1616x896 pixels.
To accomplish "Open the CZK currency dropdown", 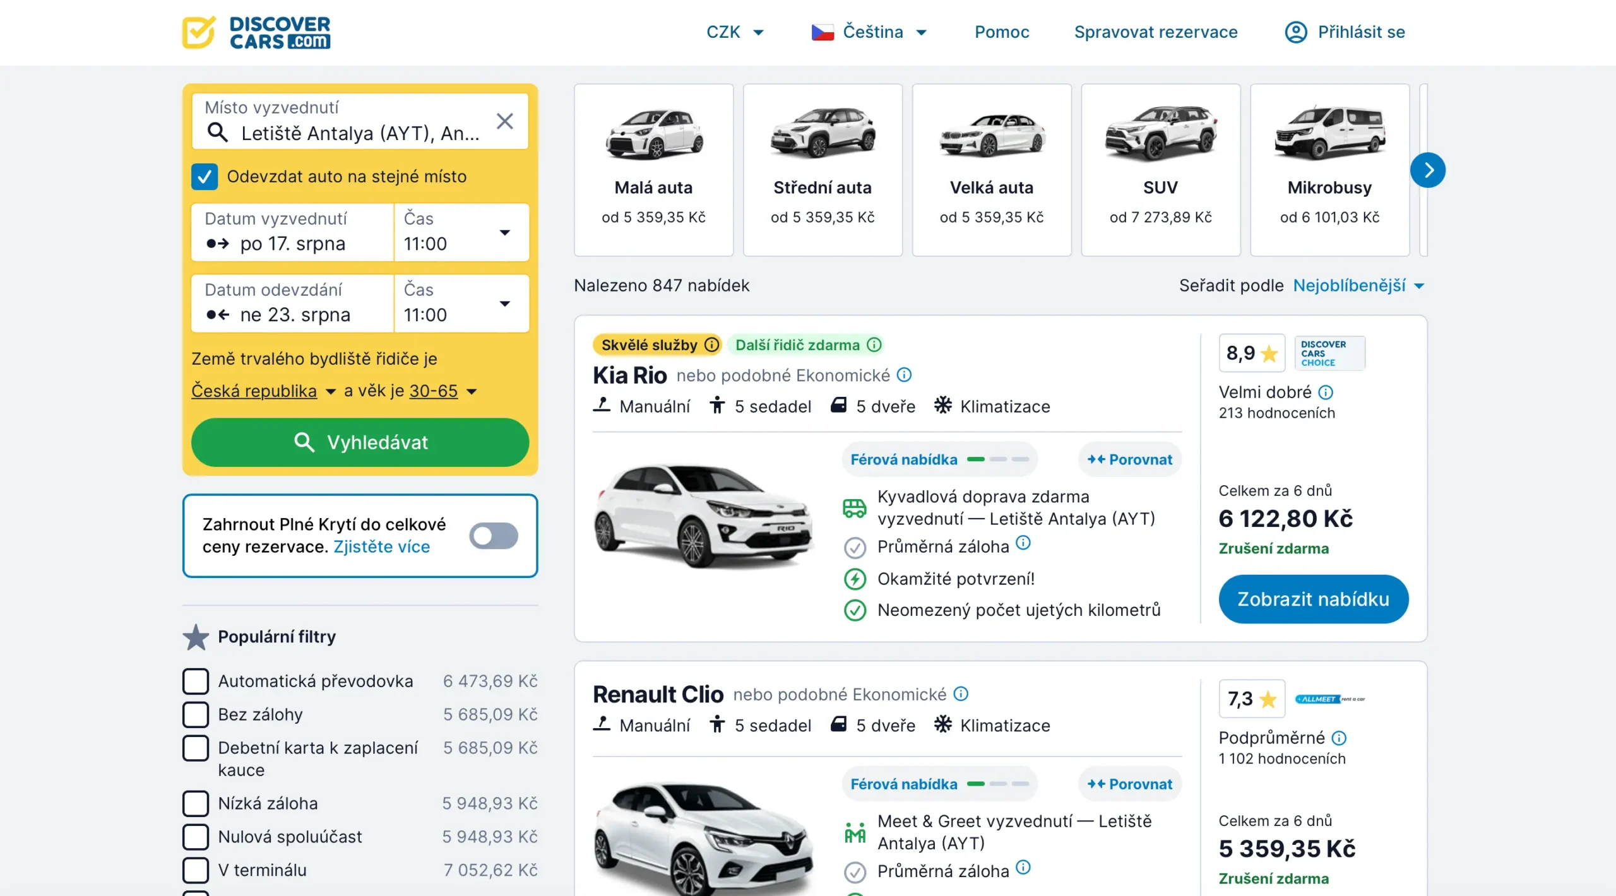I will pyautogui.click(x=735, y=32).
